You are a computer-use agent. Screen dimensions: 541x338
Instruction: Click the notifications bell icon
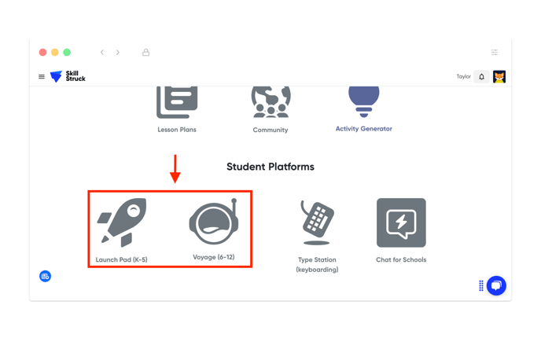(482, 76)
